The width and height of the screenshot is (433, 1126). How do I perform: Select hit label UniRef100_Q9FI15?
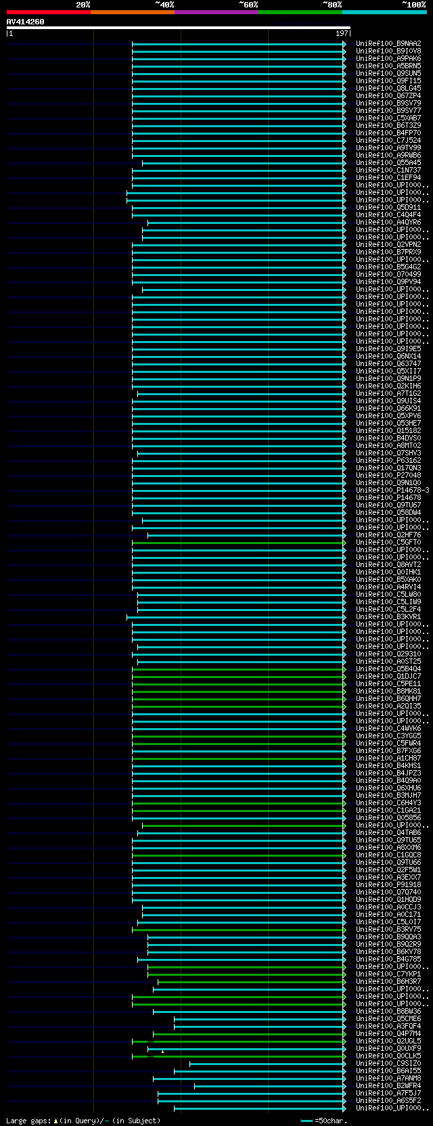pyautogui.click(x=388, y=81)
